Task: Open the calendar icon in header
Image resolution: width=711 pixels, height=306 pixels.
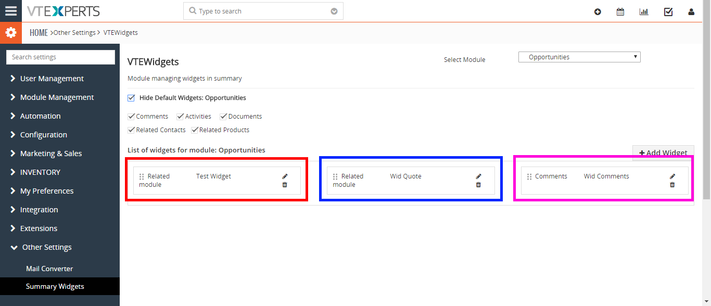Action: pyautogui.click(x=620, y=11)
